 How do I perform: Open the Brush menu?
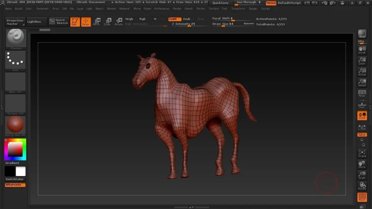19,9
